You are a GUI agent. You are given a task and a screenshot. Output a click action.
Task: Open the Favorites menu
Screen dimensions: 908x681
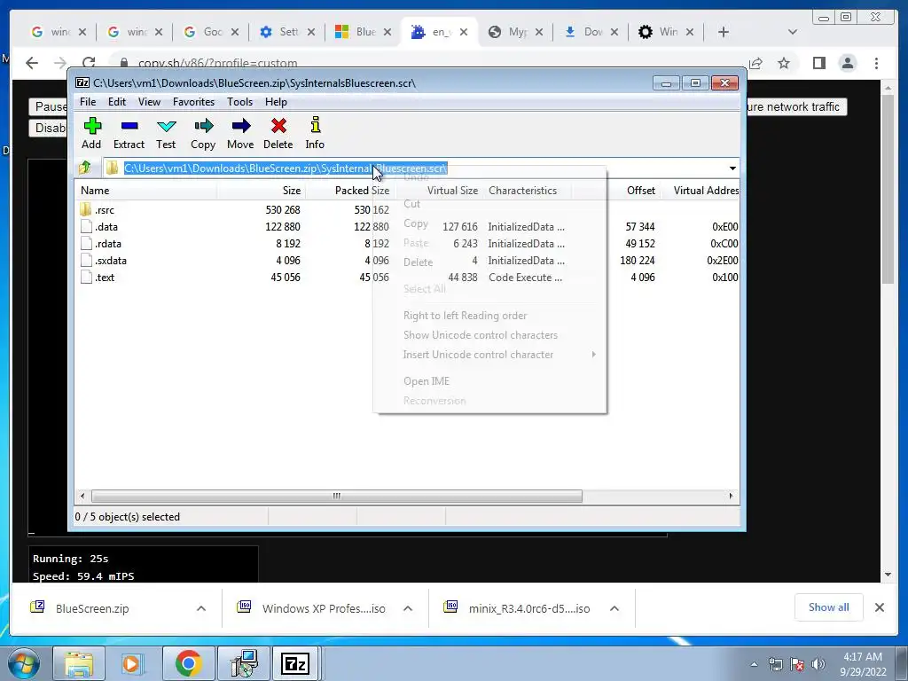tap(193, 102)
